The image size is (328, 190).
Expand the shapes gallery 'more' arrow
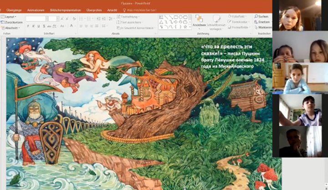pos(190,27)
